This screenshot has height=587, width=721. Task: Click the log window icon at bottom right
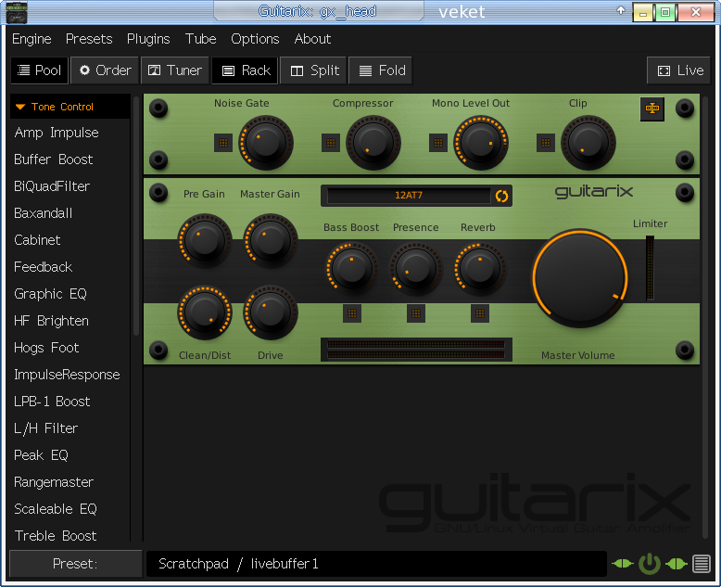tap(702, 564)
